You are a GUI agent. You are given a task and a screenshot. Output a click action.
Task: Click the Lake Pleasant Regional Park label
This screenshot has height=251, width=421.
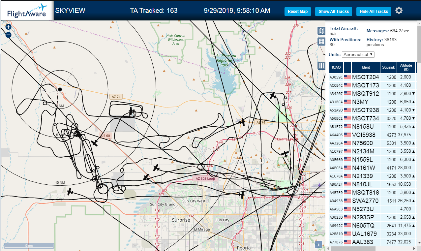(225, 60)
